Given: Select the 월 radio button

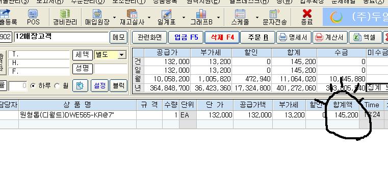Looking at the screenshot, I should [57, 86].
